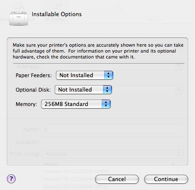Click blue arrows on Optional Disk popup
The image size is (195, 190).
107,89
